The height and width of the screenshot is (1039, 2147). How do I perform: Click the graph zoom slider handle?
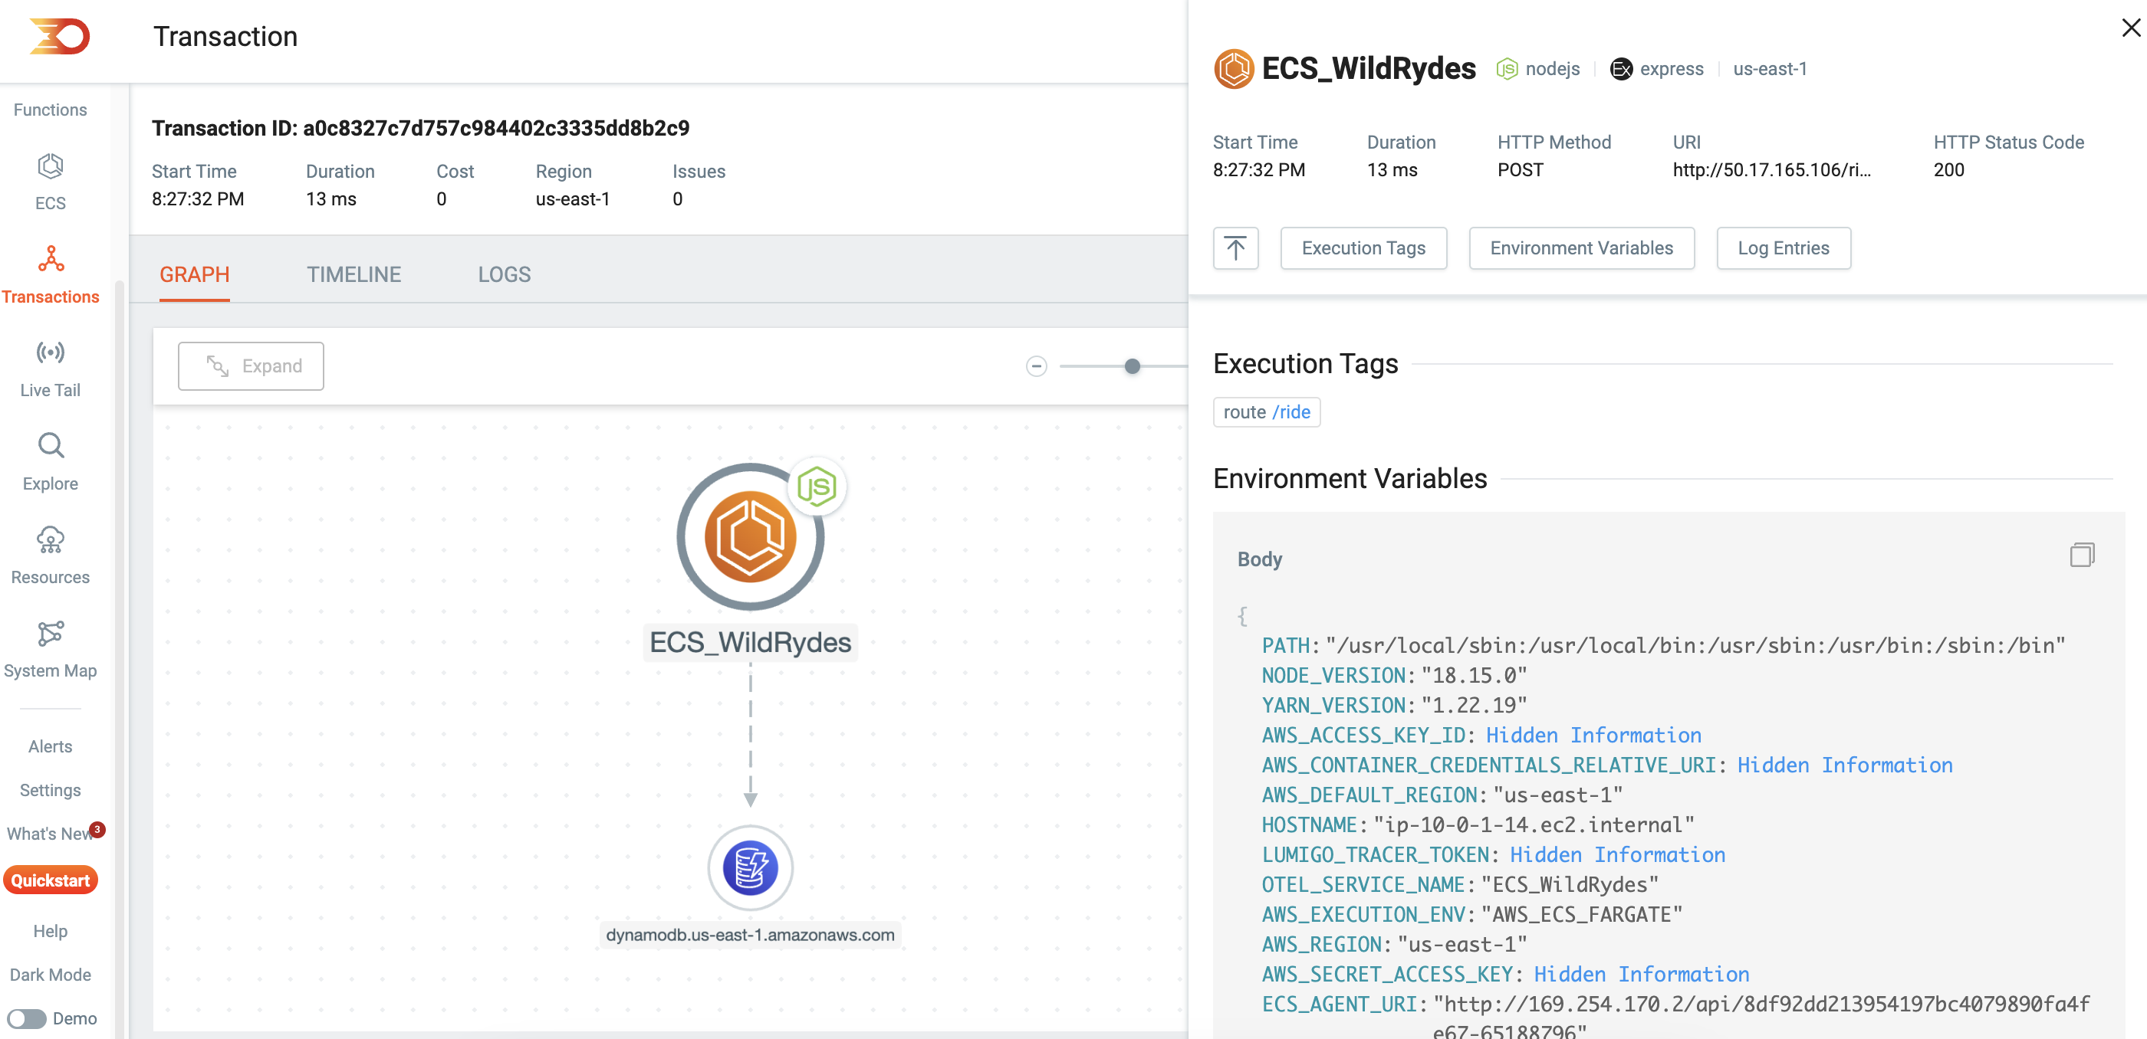point(1132,366)
